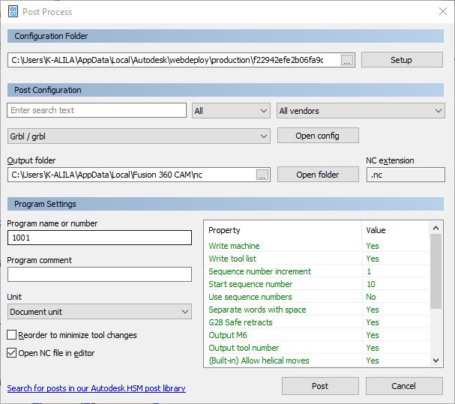455x404 pixels.
Task: Browse configuration folder with ellipsis button
Action: pyautogui.click(x=346, y=61)
